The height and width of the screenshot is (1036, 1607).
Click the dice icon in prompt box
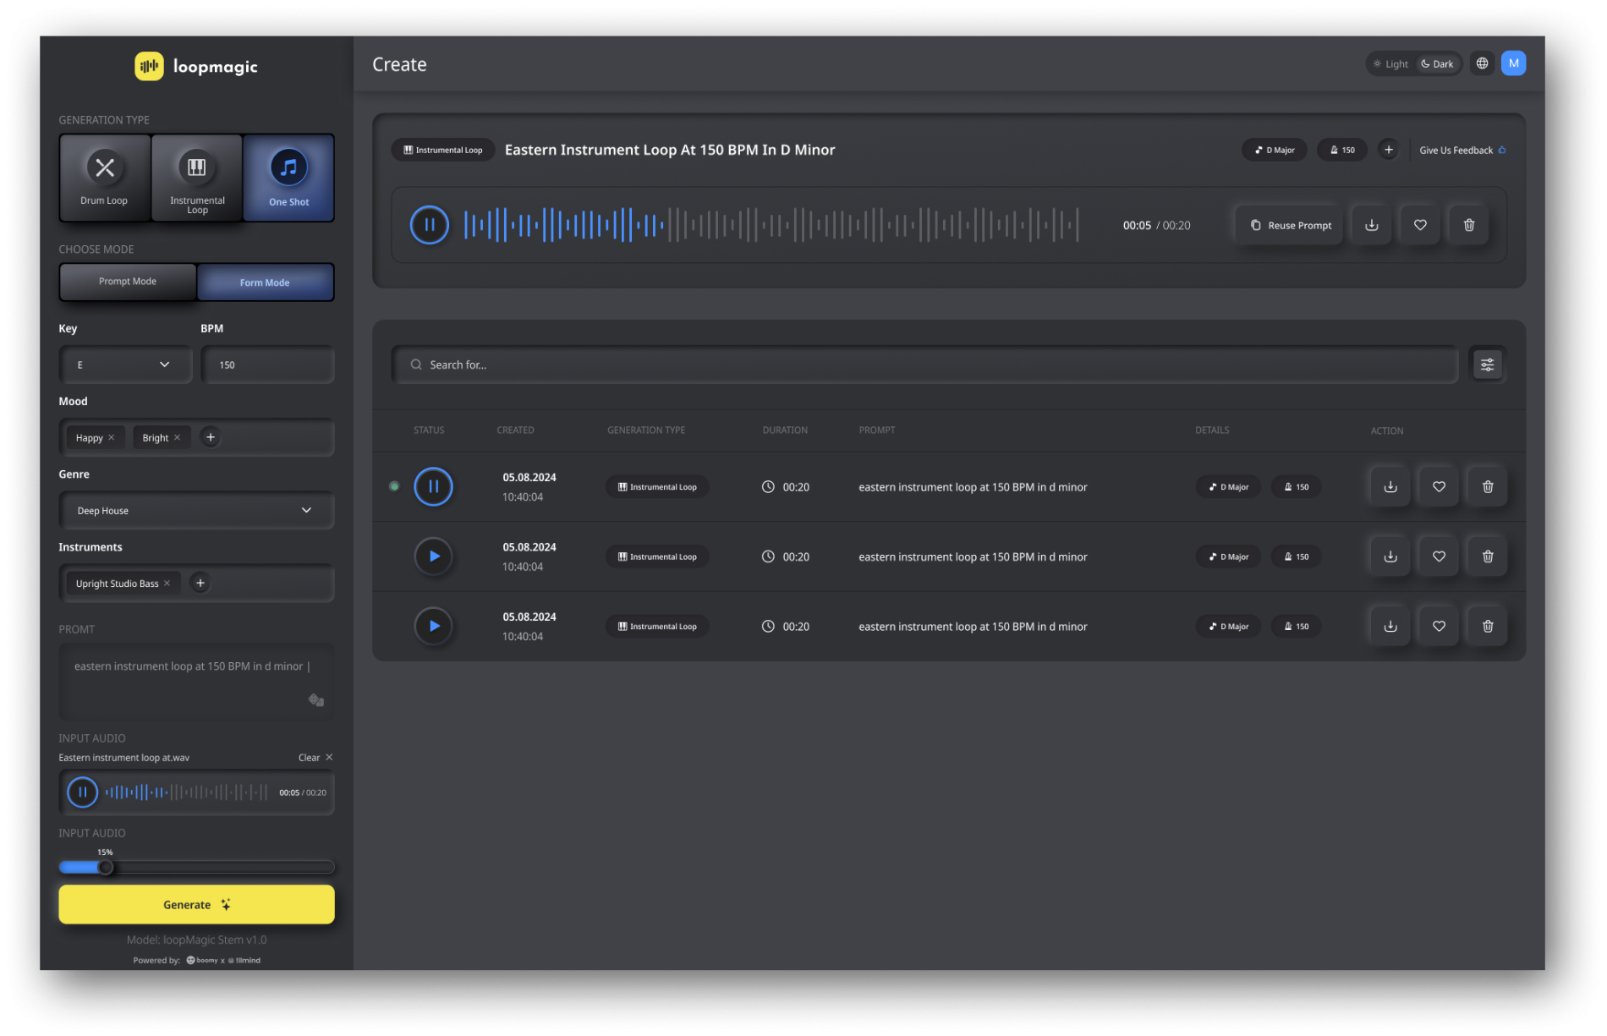pyautogui.click(x=316, y=699)
